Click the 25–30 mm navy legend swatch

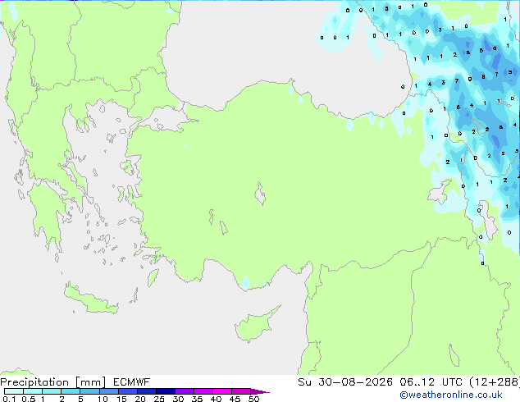coord(165,391)
